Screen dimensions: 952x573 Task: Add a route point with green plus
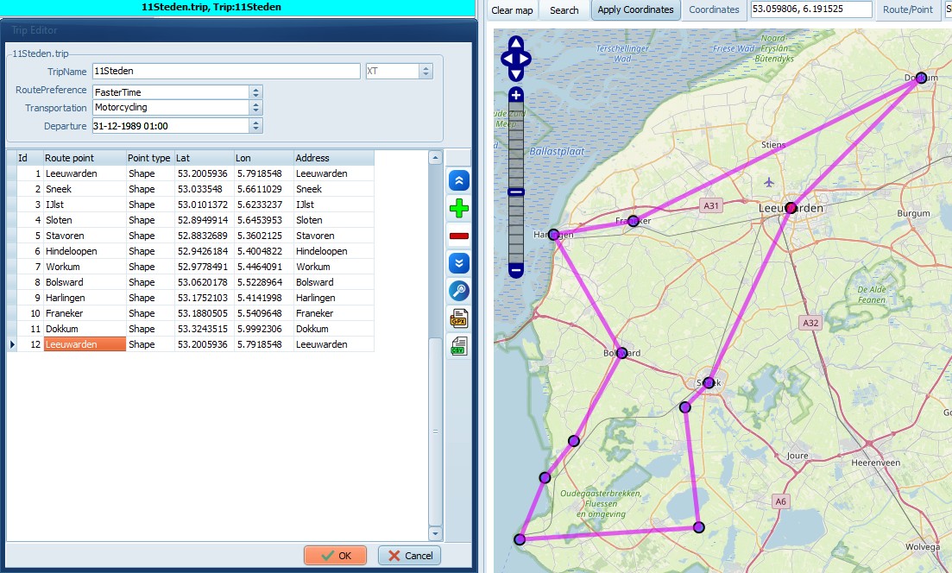coord(459,209)
